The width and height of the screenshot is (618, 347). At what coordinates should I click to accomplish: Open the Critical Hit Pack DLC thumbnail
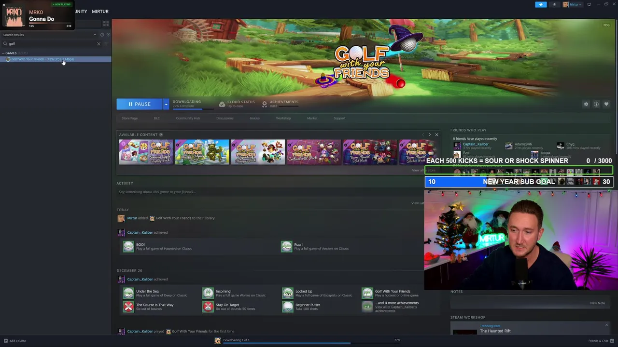tap(314, 152)
